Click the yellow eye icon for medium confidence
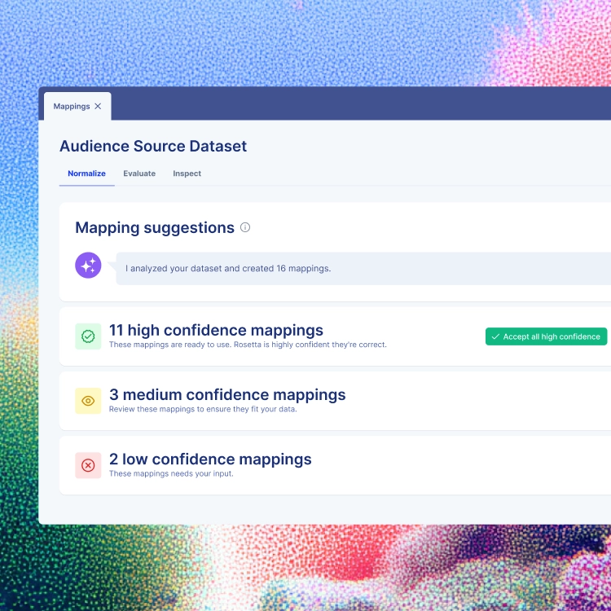Image resolution: width=611 pixels, height=611 pixels. tap(88, 401)
